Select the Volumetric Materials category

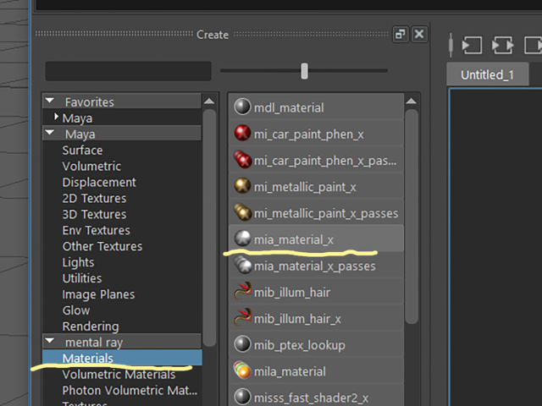click(119, 374)
